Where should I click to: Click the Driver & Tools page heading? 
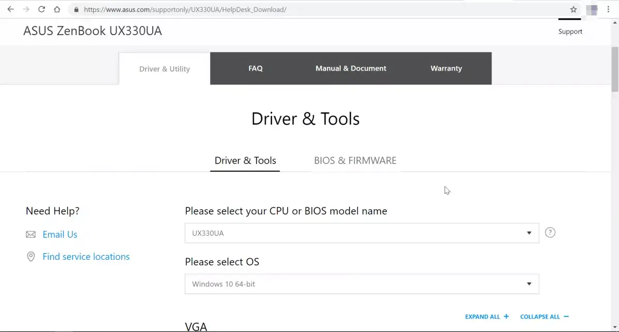click(305, 119)
